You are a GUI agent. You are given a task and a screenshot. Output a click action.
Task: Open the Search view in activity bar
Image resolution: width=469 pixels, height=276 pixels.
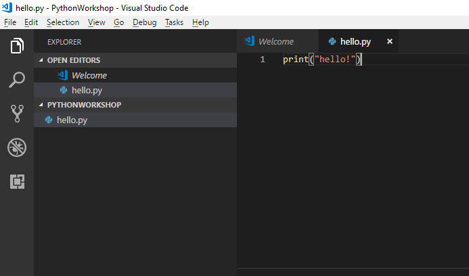click(x=17, y=80)
